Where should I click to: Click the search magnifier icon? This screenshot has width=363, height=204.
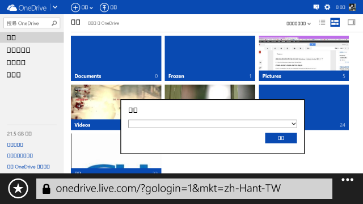tap(54, 23)
